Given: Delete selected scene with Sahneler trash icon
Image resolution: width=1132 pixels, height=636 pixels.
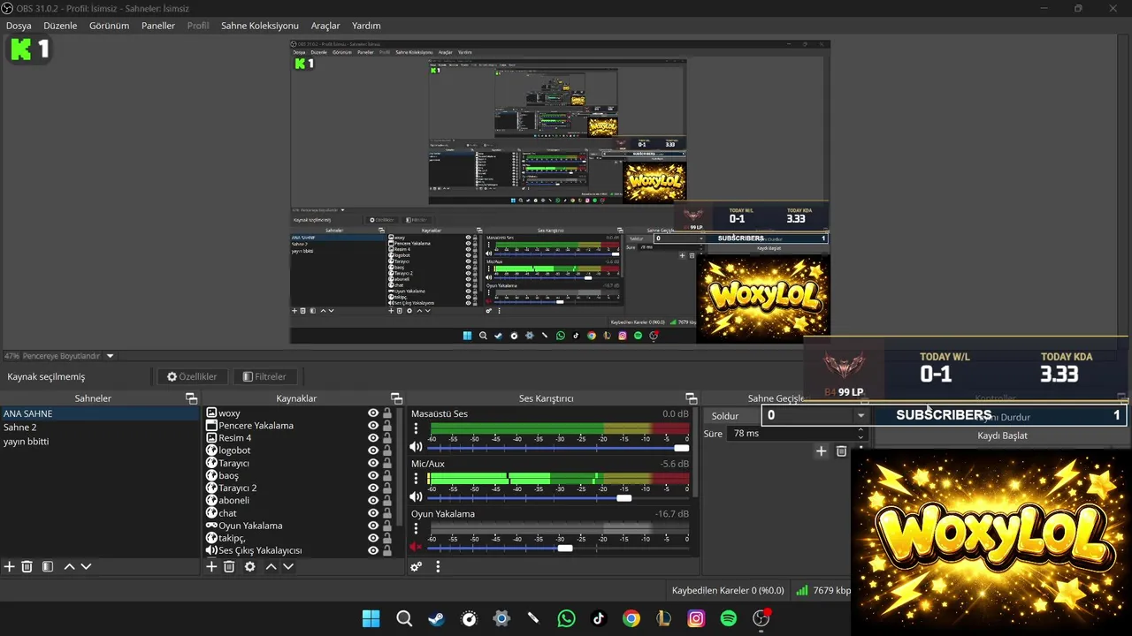Looking at the screenshot, I should [27, 566].
